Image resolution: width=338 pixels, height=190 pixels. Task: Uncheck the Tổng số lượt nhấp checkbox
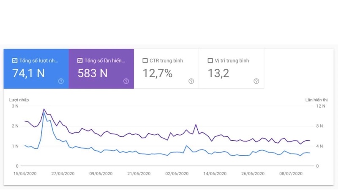pos(15,60)
